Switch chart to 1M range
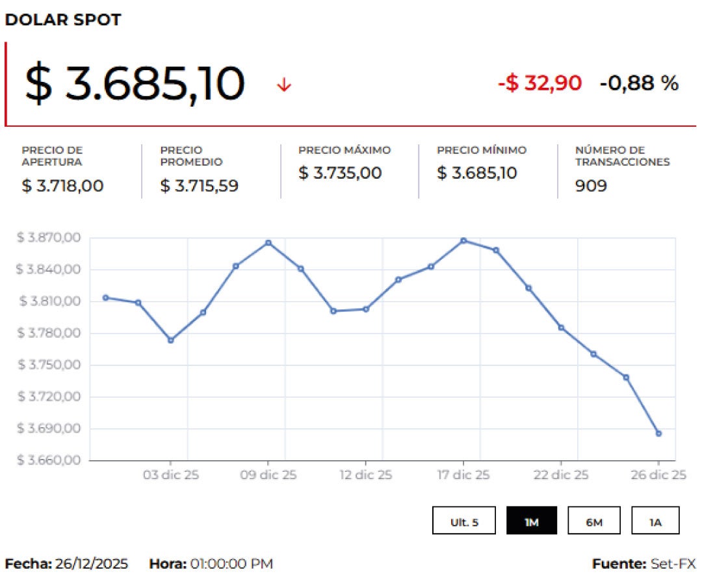This screenshot has width=702, height=585. point(532,521)
